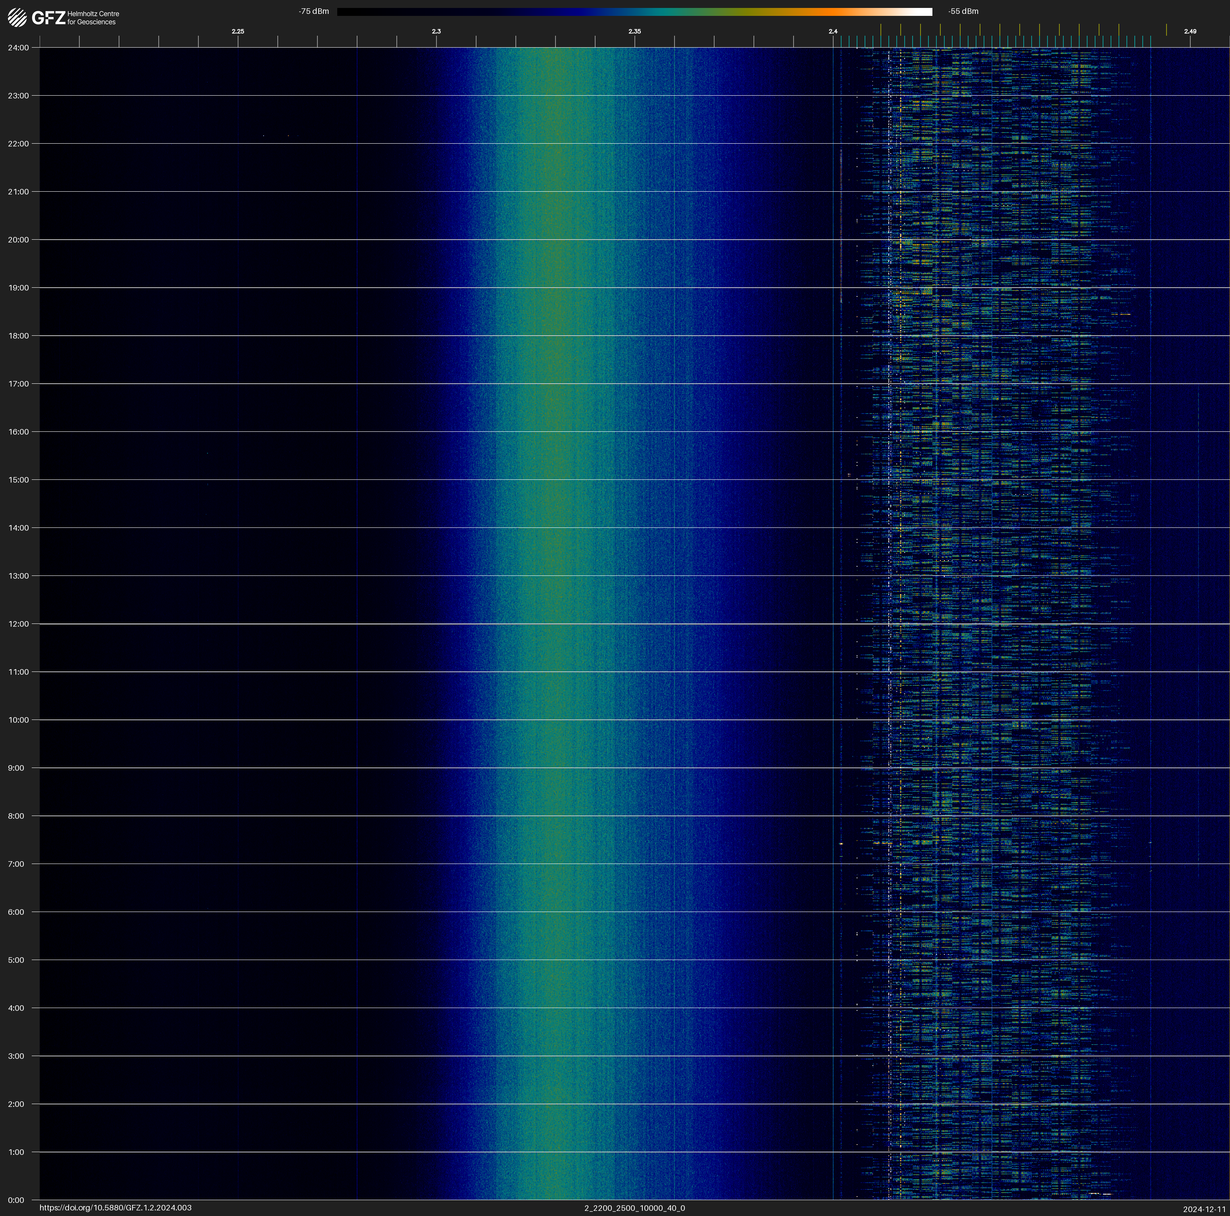Click the 2.4 frequency axis label
The height and width of the screenshot is (1216, 1230).
pos(833,31)
